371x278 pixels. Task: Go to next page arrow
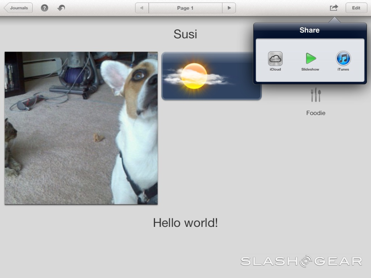pos(229,8)
